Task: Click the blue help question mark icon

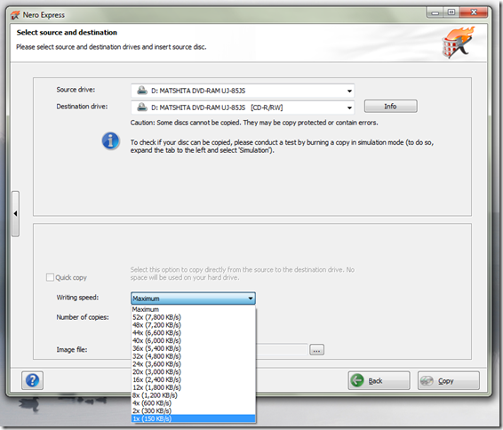Action: click(x=32, y=380)
